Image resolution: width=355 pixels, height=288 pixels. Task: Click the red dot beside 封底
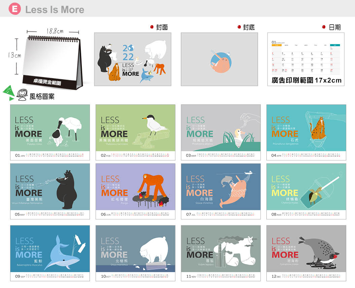click(239, 27)
